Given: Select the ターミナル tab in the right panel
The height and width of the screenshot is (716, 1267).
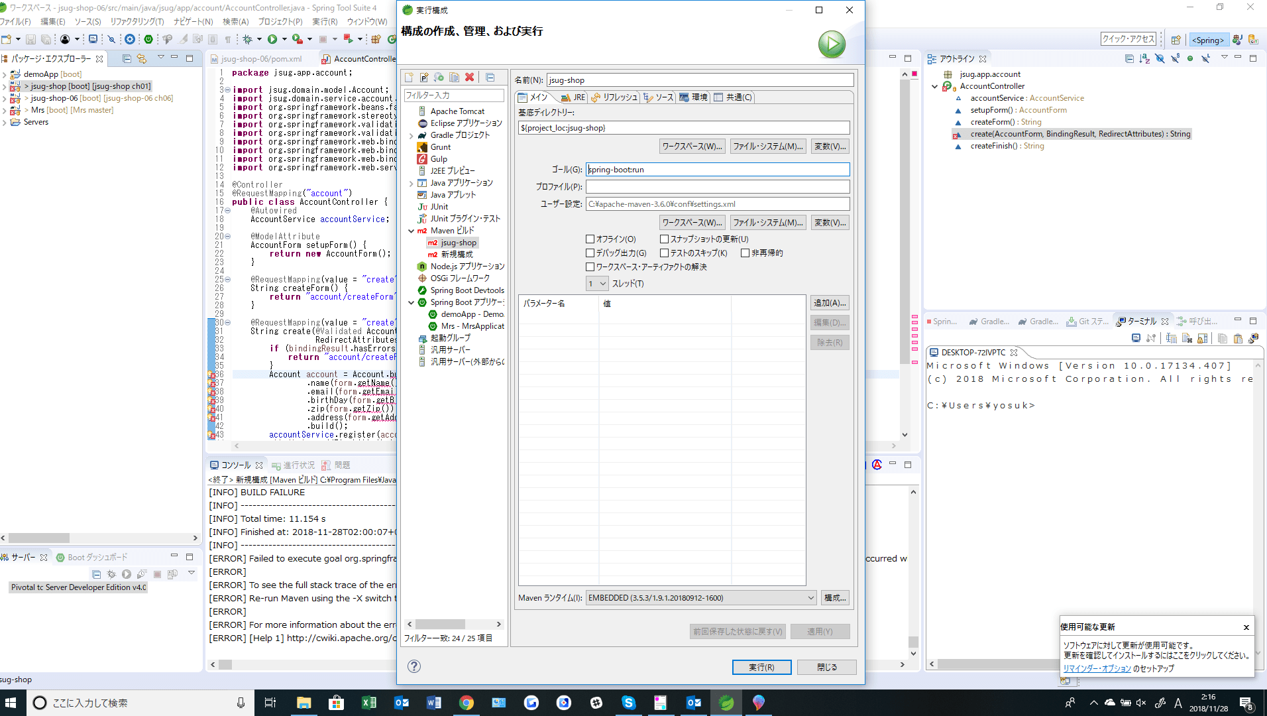Looking at the screenshot, I should 1142,322.
